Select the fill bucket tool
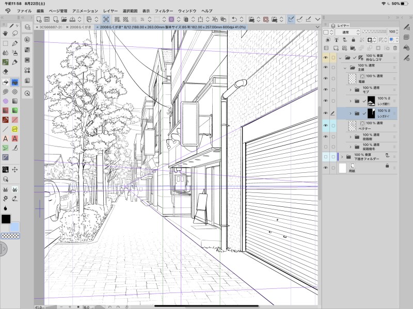Image resolution: width=413 pixels, height=309 pixels. (5, 82)
